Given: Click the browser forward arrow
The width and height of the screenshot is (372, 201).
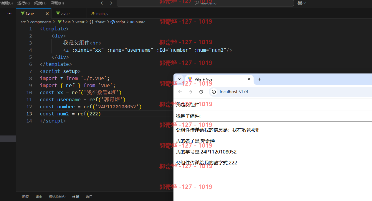Looking at the screenshot, I should [191, 92].
